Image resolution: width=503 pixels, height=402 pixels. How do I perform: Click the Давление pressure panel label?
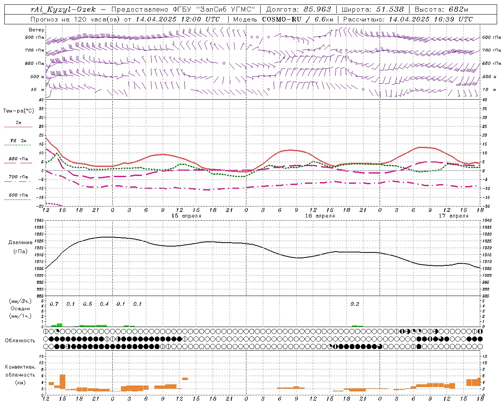click(x=20, y=243)
